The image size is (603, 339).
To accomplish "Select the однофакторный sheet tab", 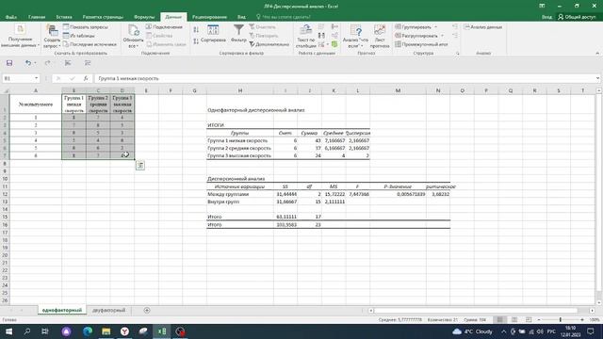I will [x=62, y=310].
